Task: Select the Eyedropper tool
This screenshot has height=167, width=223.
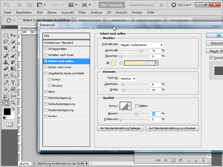Action: click(x=13, y=48)
